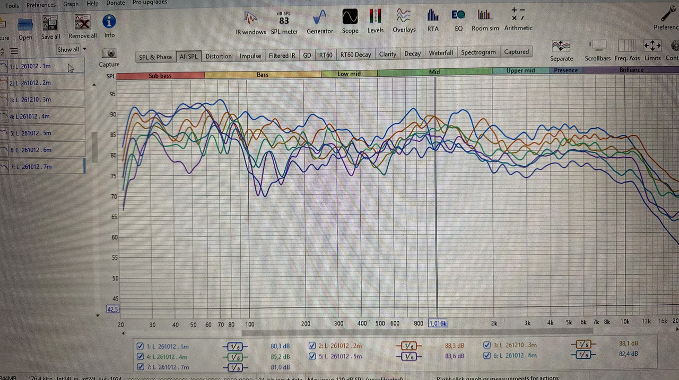Switch to the SPL & Phase tab
Screen dimensions: 679x380
tap(155, 57)
